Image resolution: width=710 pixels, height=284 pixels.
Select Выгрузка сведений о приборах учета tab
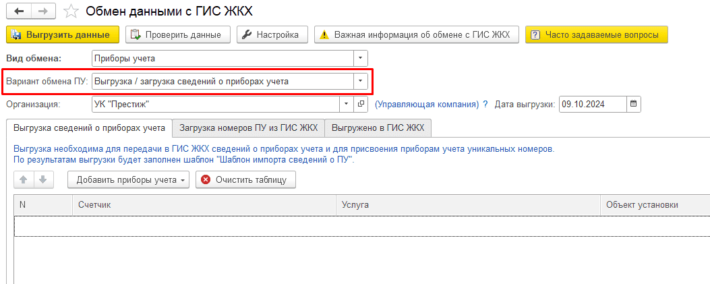(x=89, y=127)
